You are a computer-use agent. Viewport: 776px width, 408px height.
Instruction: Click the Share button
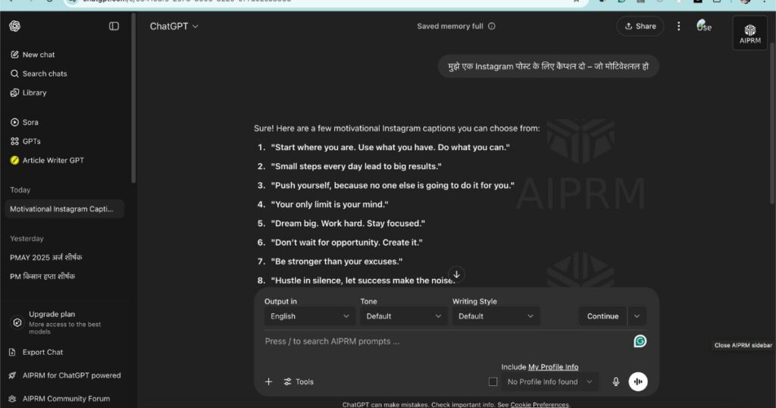640,27
